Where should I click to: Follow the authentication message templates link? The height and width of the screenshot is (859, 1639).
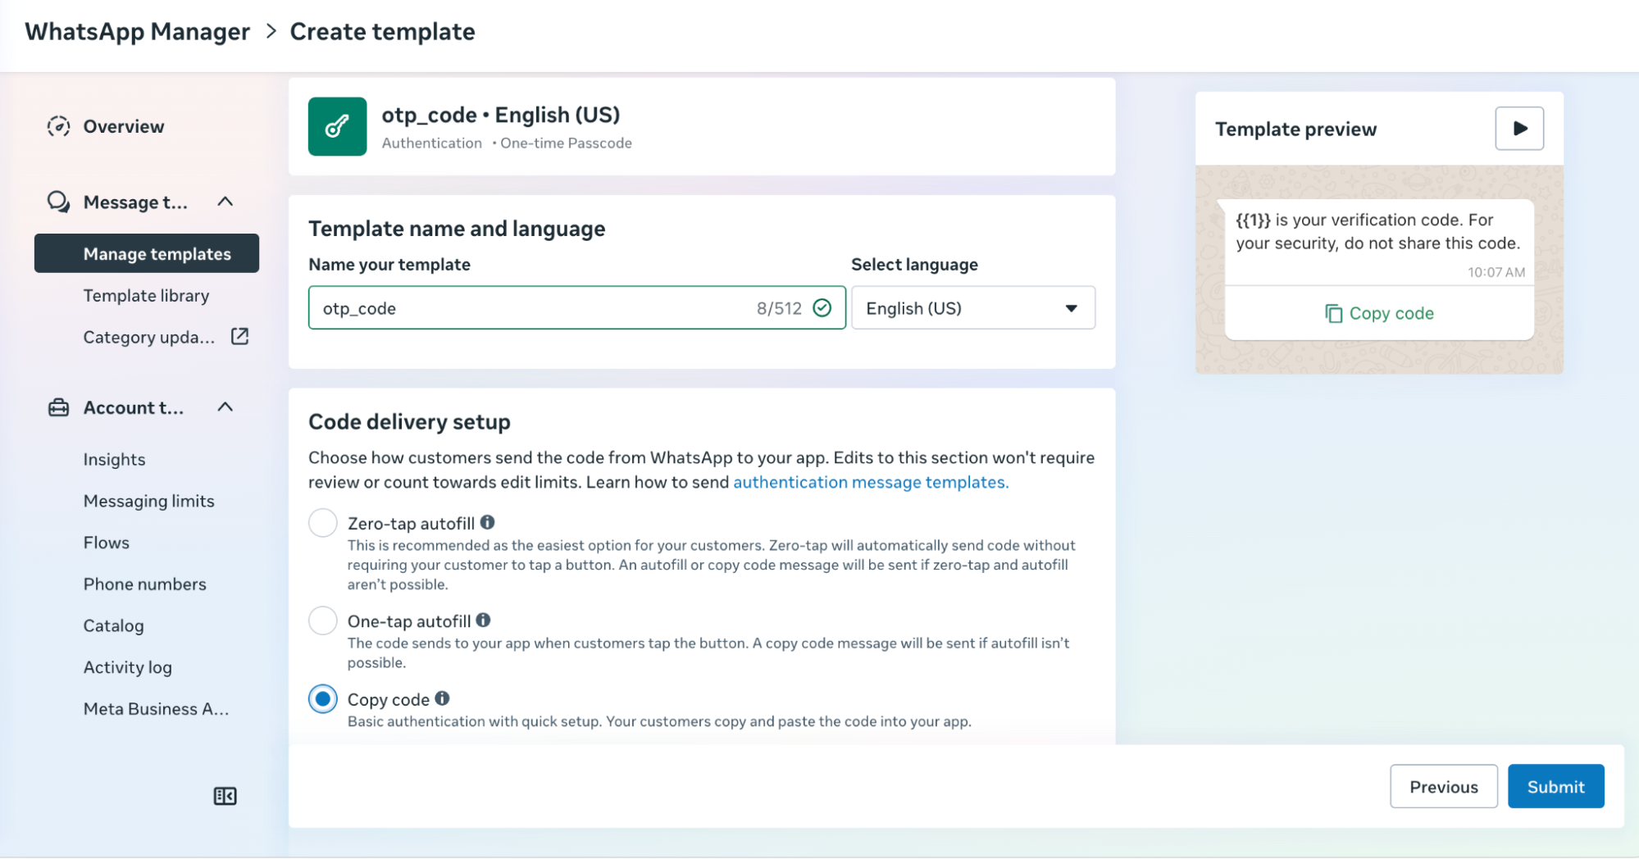[871, 482]
